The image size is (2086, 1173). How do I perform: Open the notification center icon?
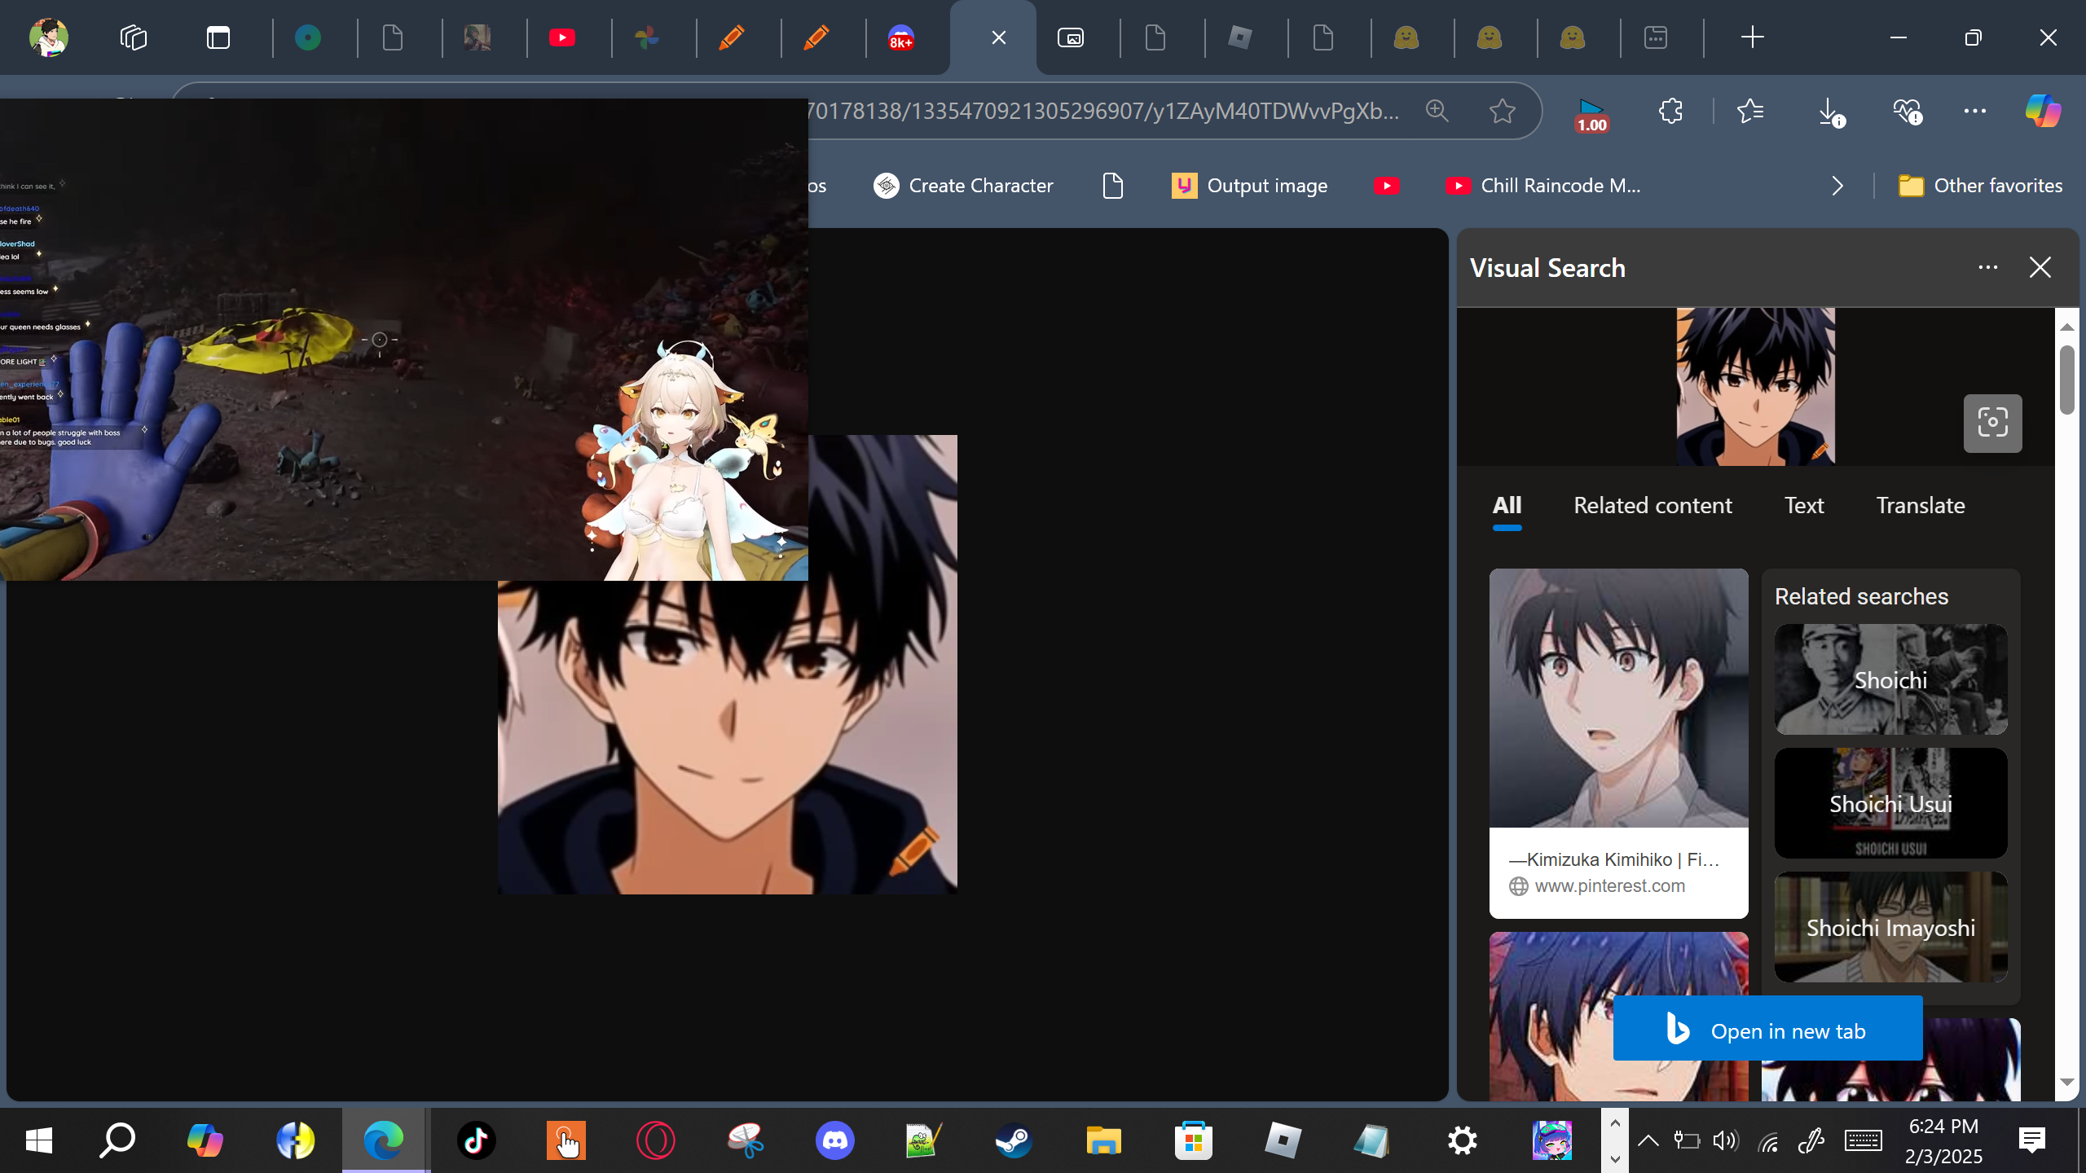click(2032, 1140)
